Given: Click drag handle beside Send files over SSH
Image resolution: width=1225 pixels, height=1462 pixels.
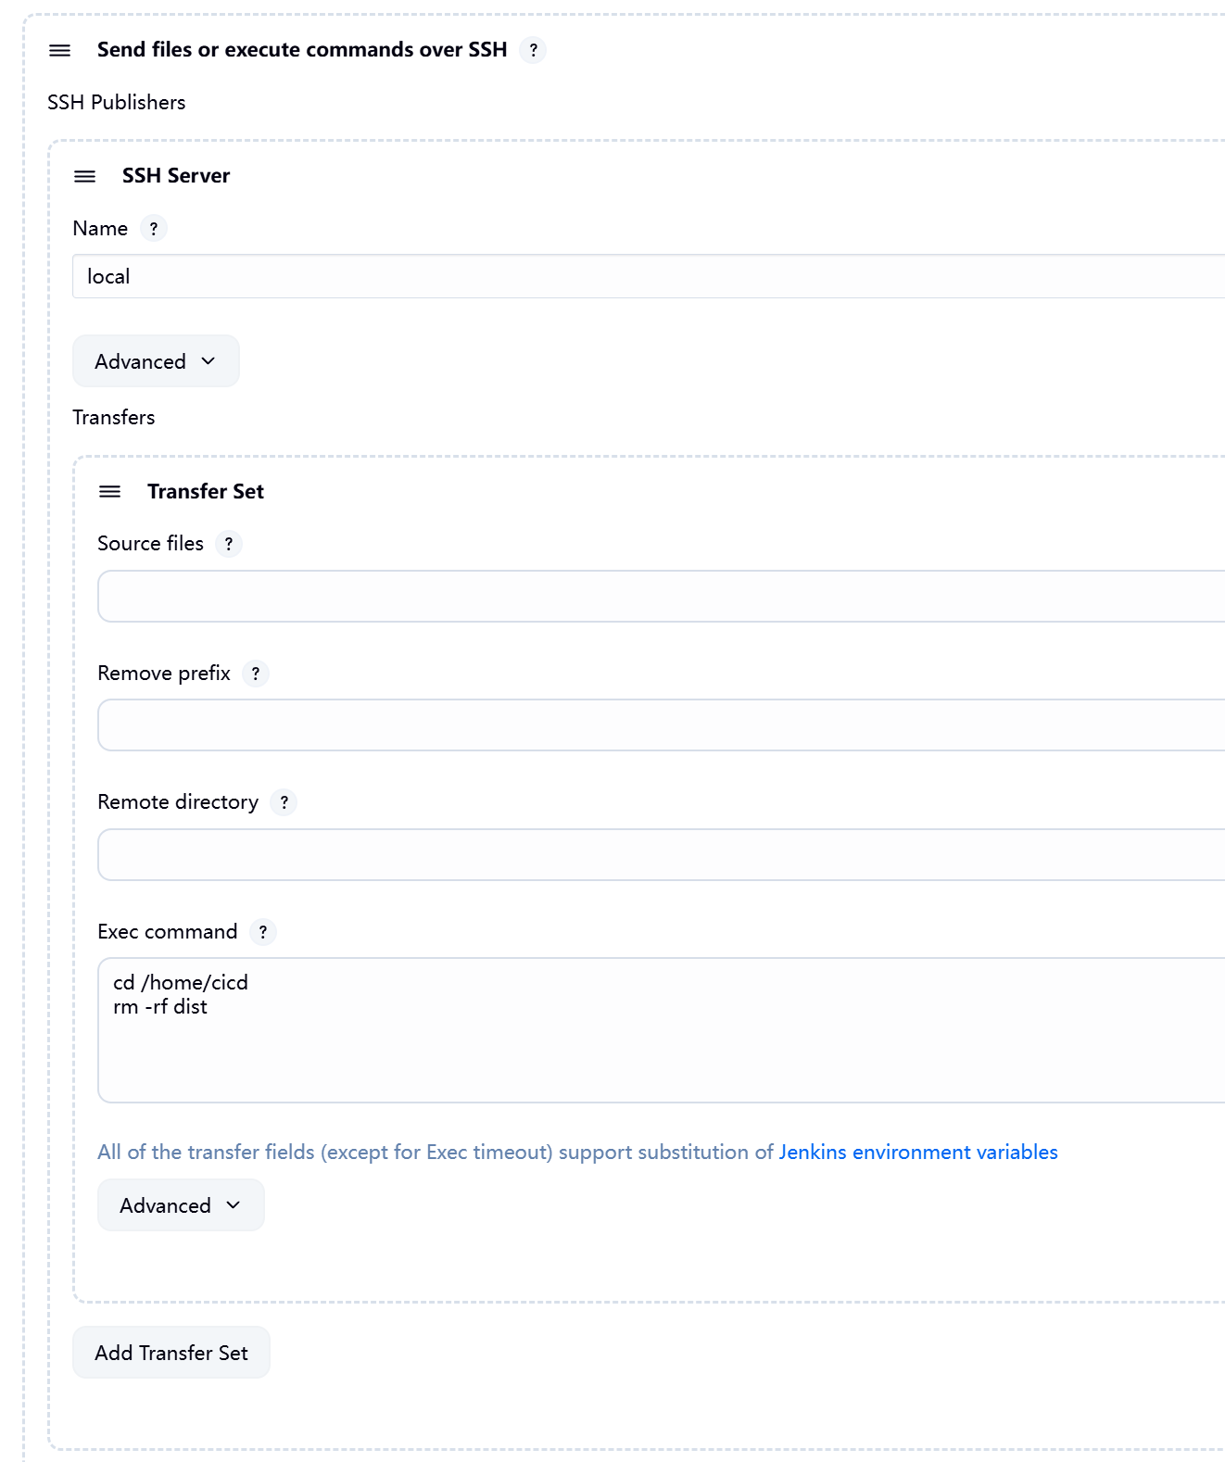Looking at the screenshot, I should click(59, 50).
